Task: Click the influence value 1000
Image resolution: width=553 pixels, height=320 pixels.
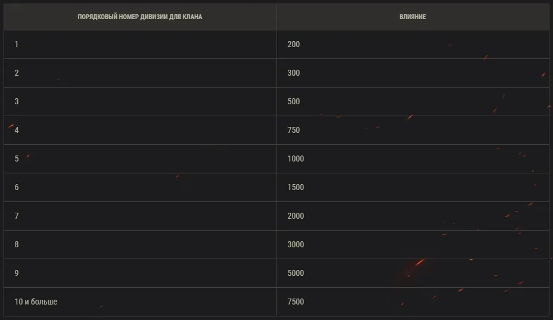Action: point(296,159)
